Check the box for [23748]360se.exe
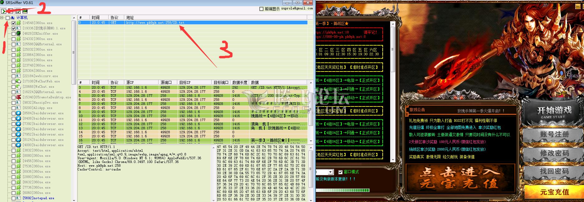584x202 pixels. (x=13, y=66)
